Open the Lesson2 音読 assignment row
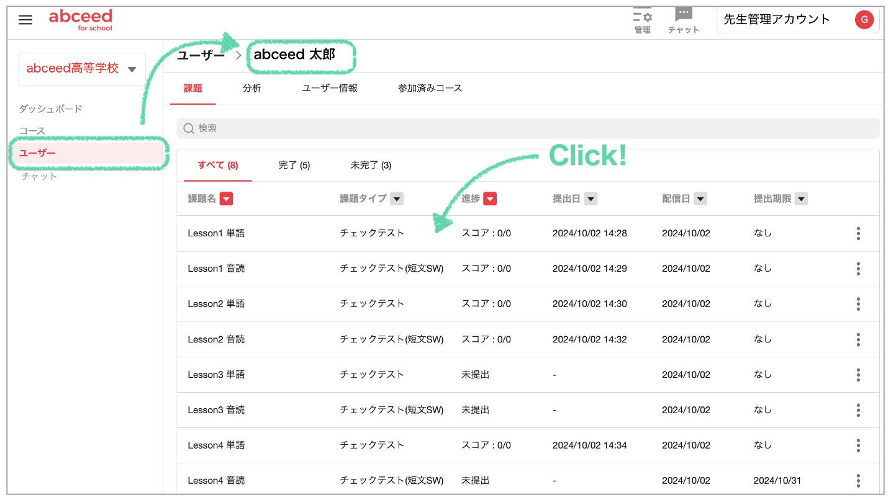The width and height of the screenshot is (896, 500). point(528,339)
